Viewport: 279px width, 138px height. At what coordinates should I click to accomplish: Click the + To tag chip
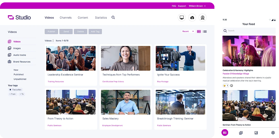pos(21,94)
